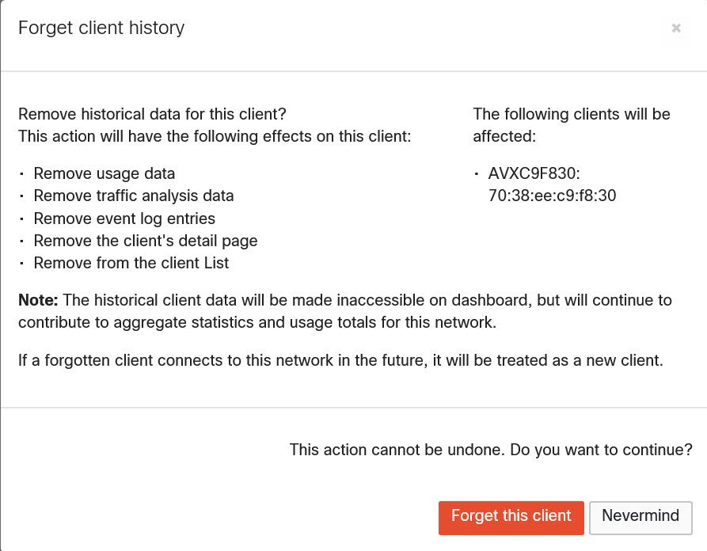The height and width of the screenshot is (551, 707).
Task: Close the dialog with the X icon
Action: 676,28
